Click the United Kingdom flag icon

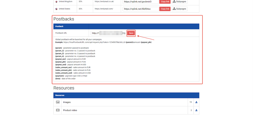(56, 2)
